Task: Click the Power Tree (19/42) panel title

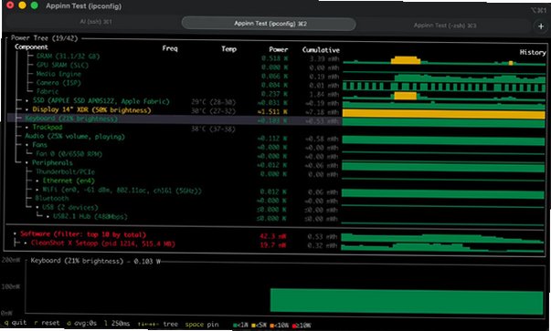Action: [x=44, y=38]
